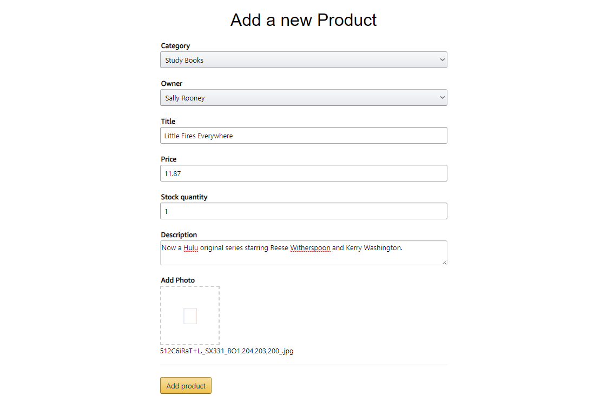Click the Stock quantity input field
Screen dimensions: 607x396
pyautogui.click(x=303, y=211)
